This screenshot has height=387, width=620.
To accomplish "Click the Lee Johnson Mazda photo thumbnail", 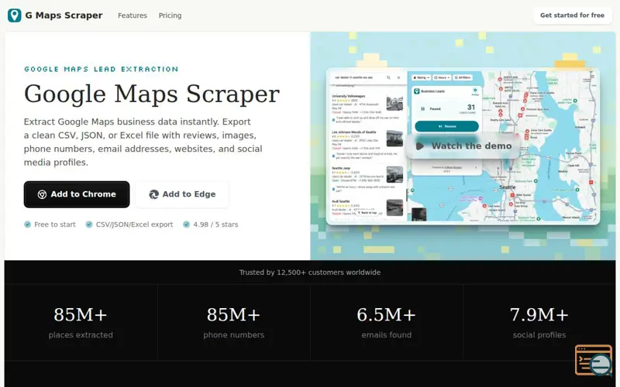I will click(394, 139).
